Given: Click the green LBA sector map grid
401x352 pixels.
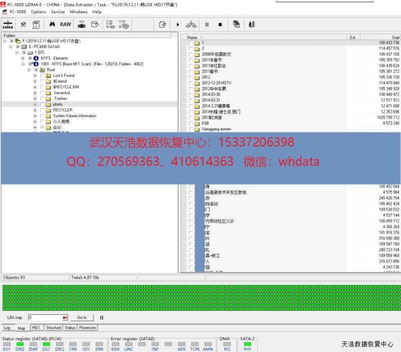Looking at the screenshot, I should 200,297.
